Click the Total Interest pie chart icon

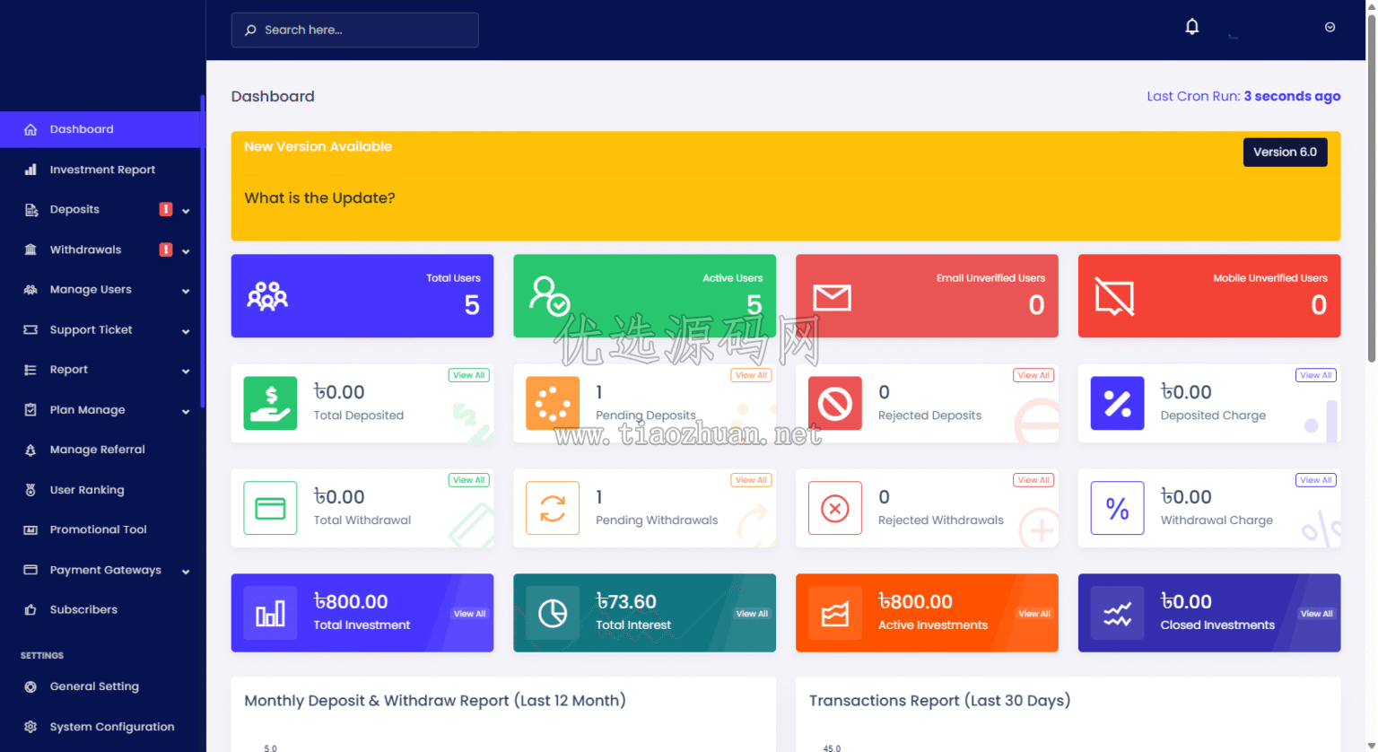(553, 613)
